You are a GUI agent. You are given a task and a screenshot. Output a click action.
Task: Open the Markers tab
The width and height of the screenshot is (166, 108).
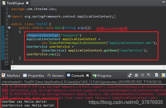[11, 75]
